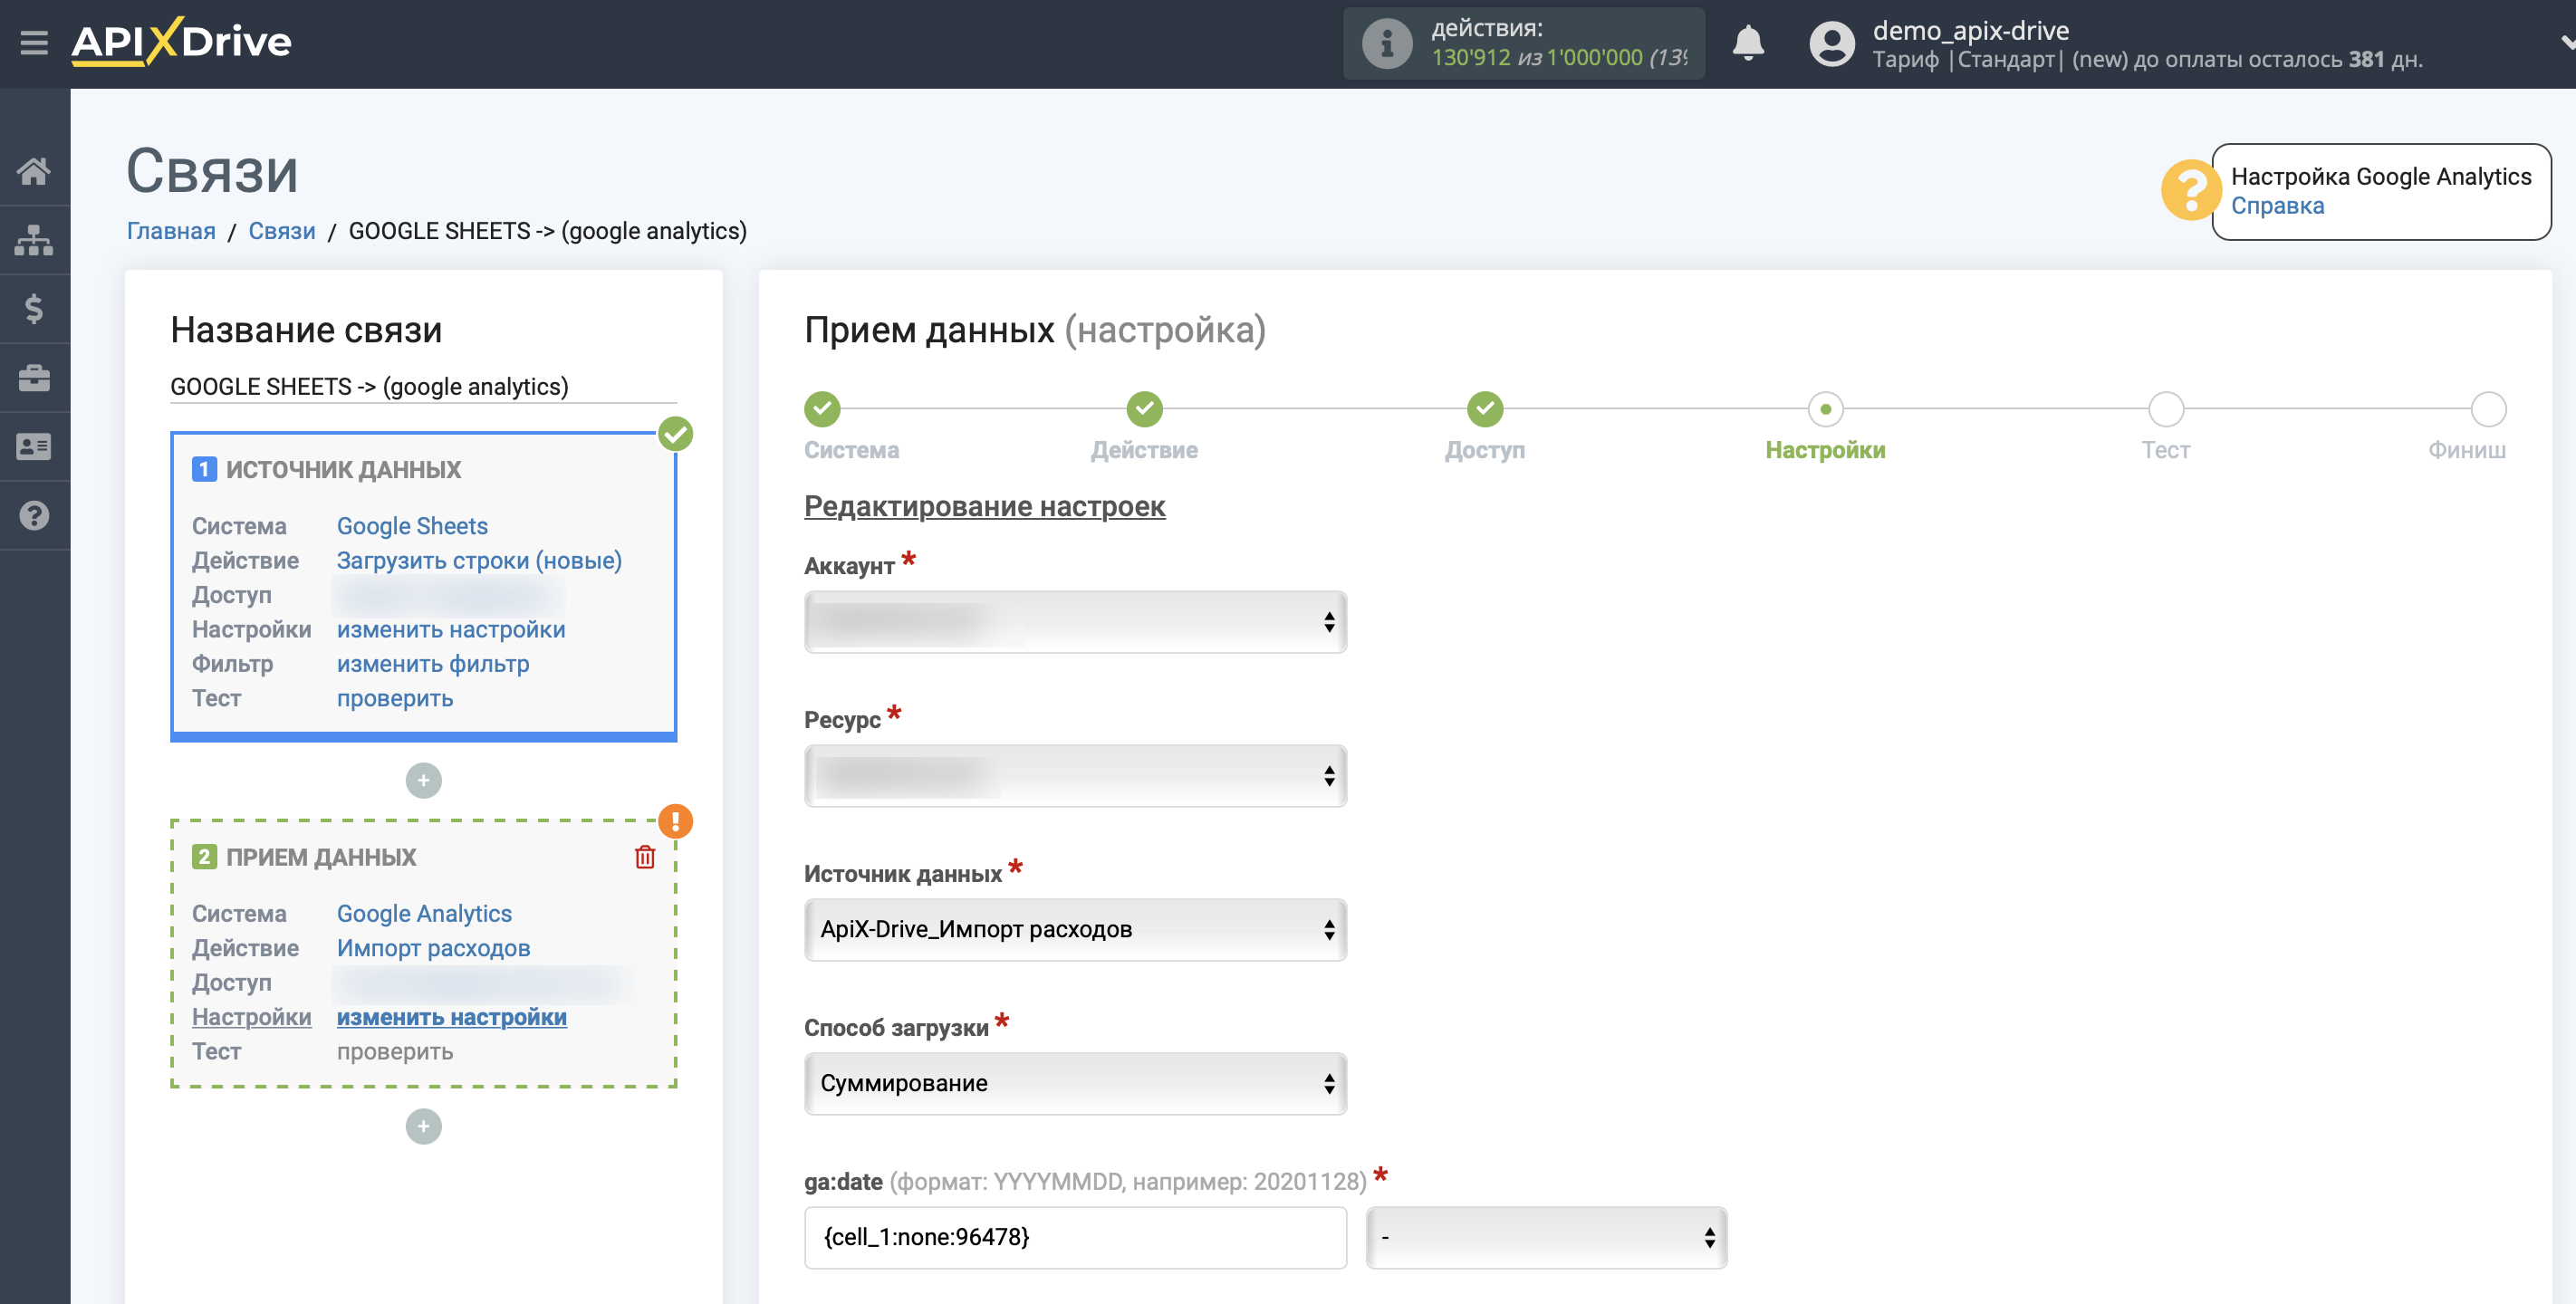Open the Главная breadcrumb link
This screenshot has width=2576, height=1304.
(171, 231)
